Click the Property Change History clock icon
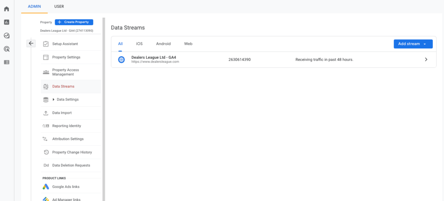Screen dimensions: 444x201 46,152
